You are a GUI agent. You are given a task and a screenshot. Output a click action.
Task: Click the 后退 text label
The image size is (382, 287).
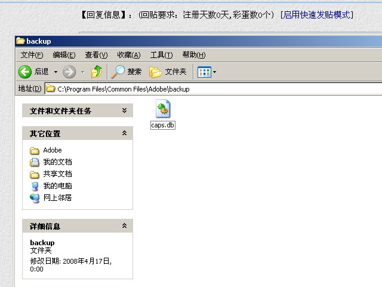tap(41, 72)
